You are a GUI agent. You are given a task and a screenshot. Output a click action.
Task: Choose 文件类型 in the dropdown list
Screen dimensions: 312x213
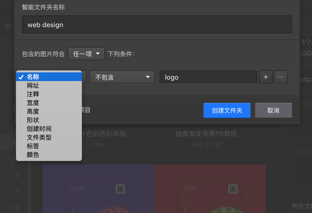point(39,138)
